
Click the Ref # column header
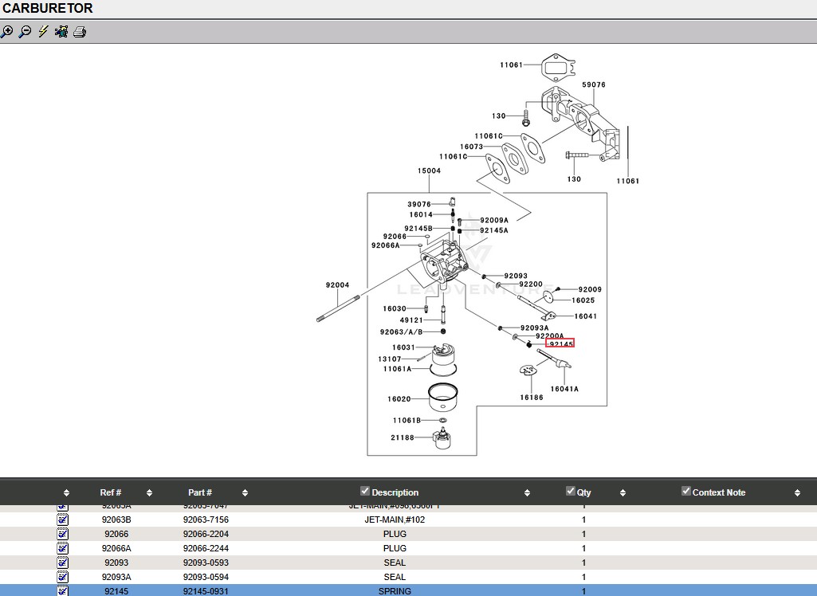[x=111, y=492]
